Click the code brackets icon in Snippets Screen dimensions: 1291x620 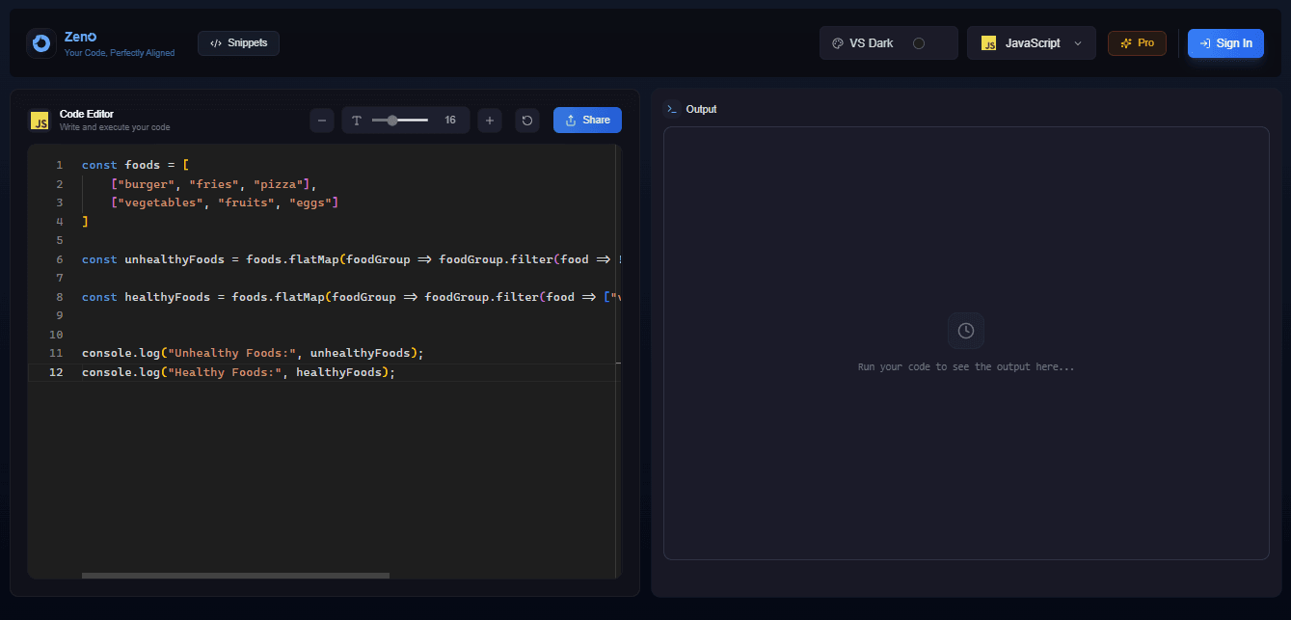[x=216, y=43]
